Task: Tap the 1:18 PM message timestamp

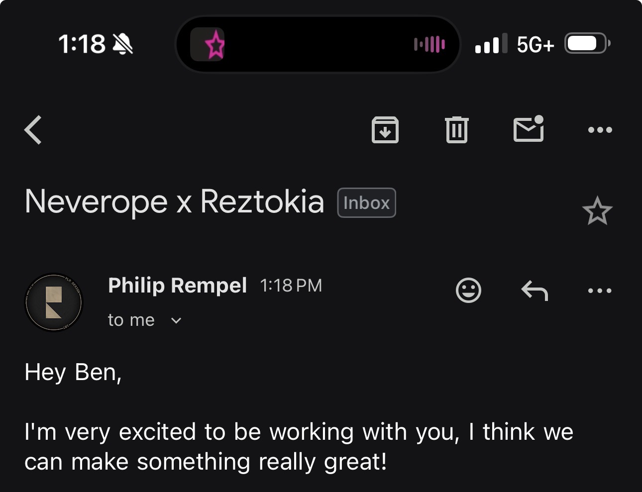Action: point(291,286)
